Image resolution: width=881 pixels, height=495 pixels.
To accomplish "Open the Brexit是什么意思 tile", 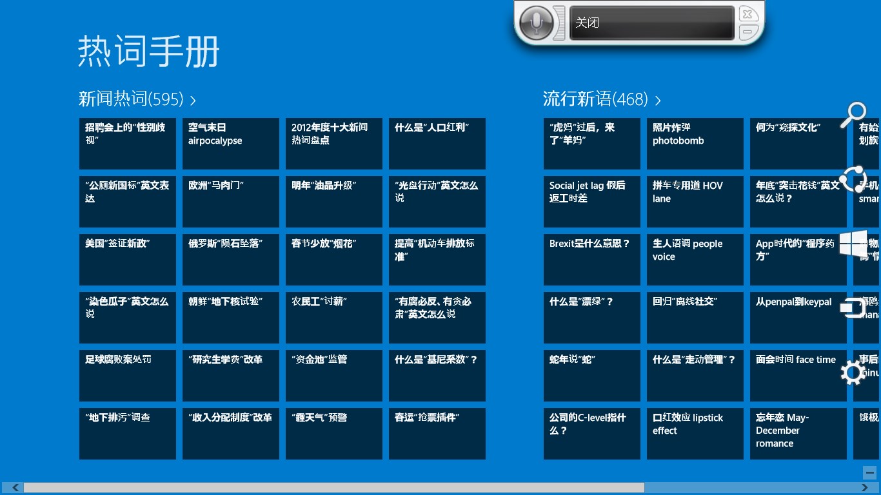I will pos(591,259).
